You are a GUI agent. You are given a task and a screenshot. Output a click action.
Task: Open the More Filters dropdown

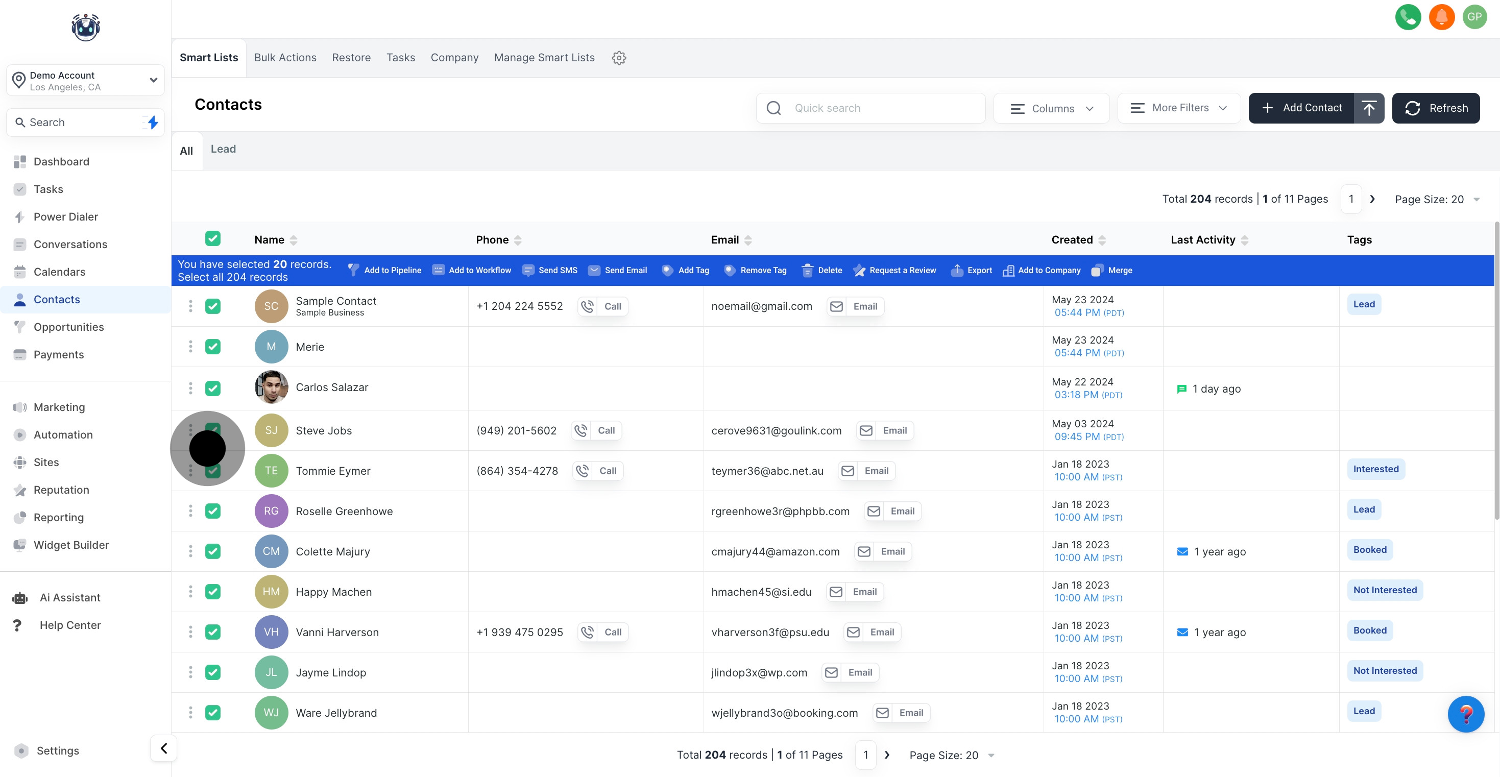click(1178, 108)
